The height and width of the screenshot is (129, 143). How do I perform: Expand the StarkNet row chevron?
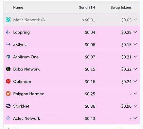coord(135,106)
